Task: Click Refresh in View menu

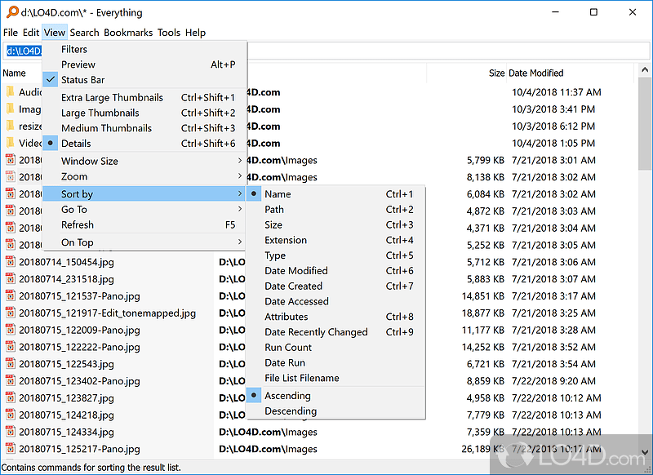Action: (x=144, y=224)
